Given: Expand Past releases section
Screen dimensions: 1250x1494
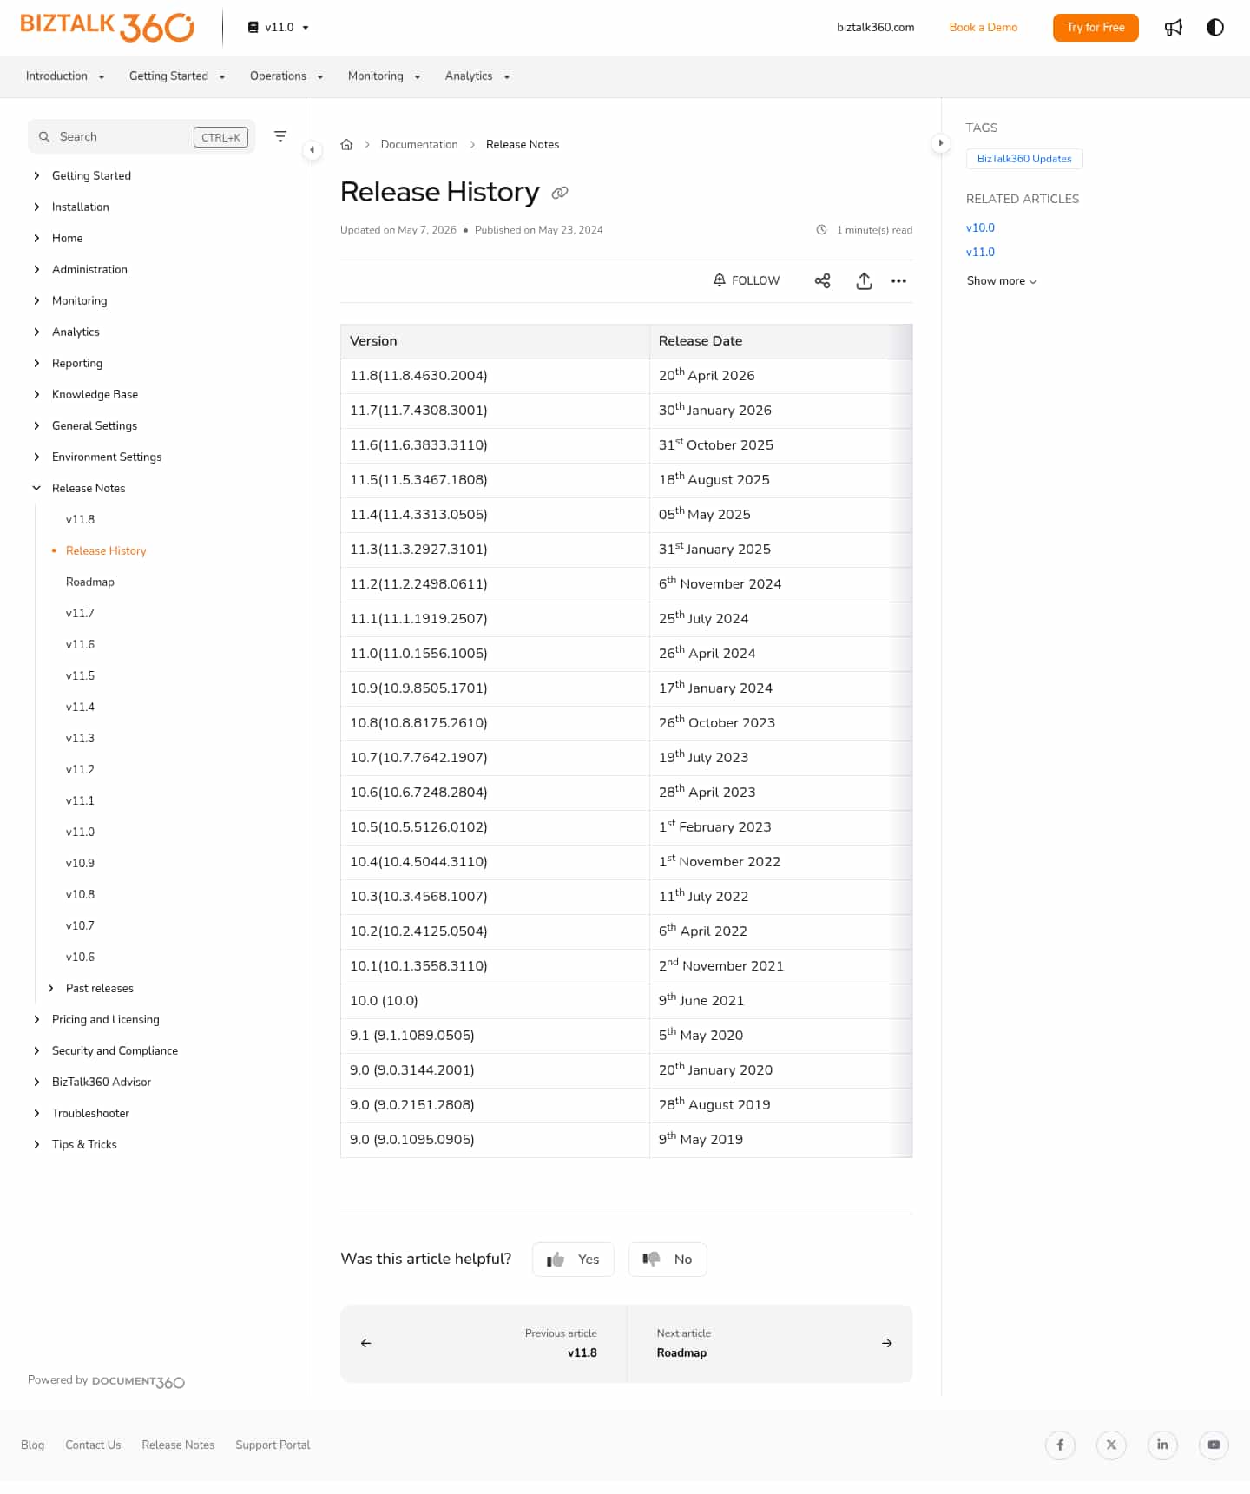Looking at the screenshot, I should click(x=50, y=989).
